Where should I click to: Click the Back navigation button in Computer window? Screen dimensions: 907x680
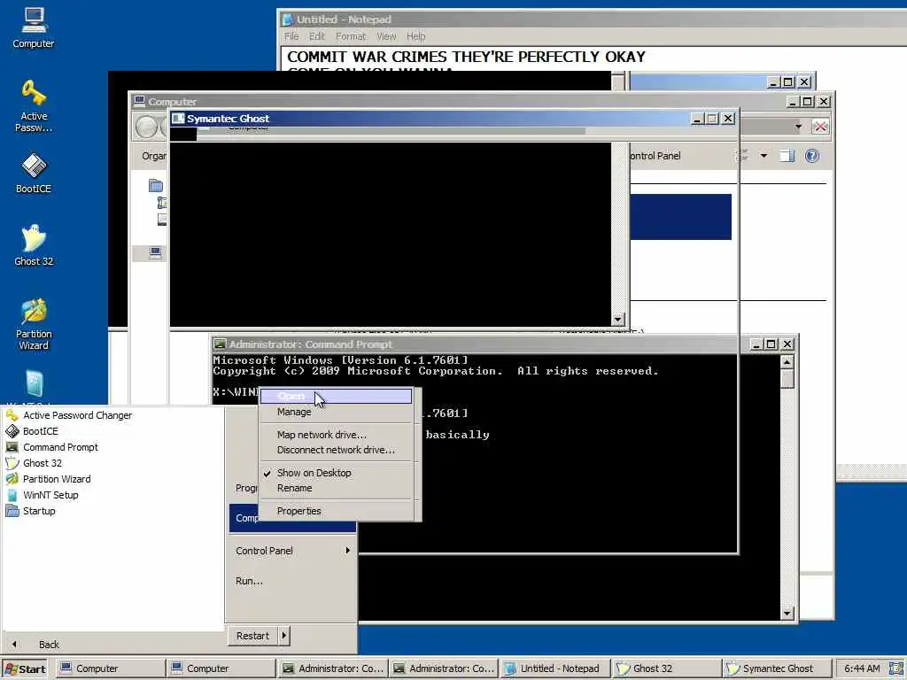[x=146, y=127]
